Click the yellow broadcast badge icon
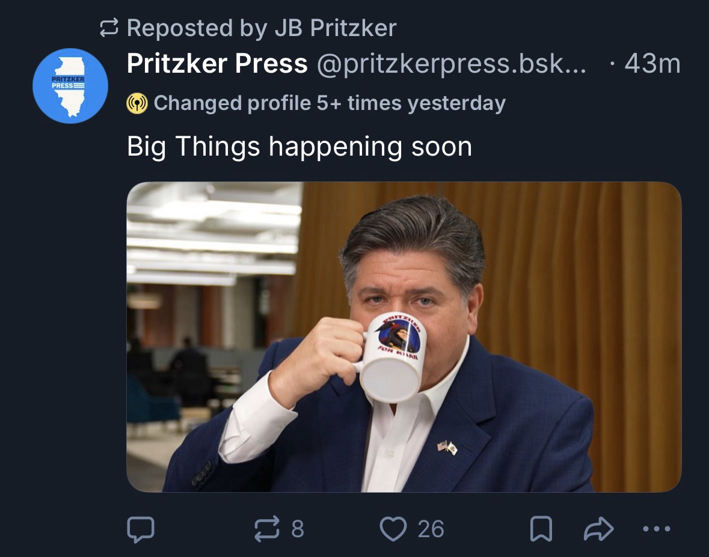The width and height of the screenshot is (709, 557). point(137,103)
